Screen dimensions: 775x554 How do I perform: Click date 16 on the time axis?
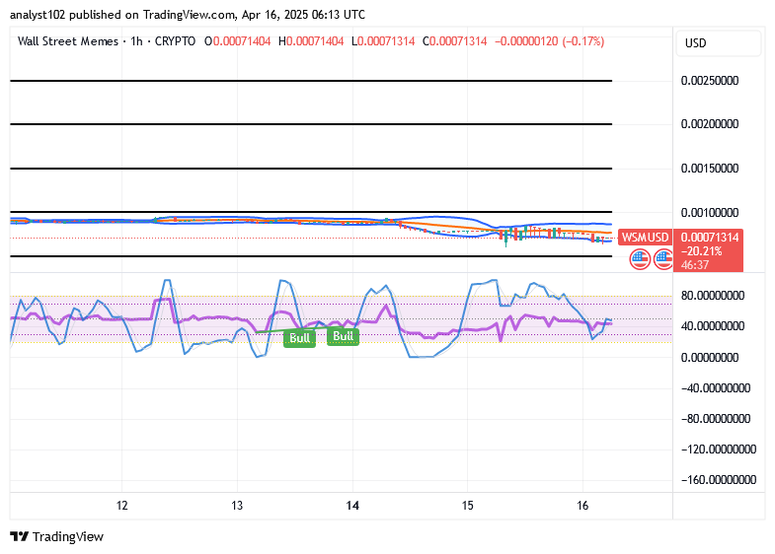(582, 506)
